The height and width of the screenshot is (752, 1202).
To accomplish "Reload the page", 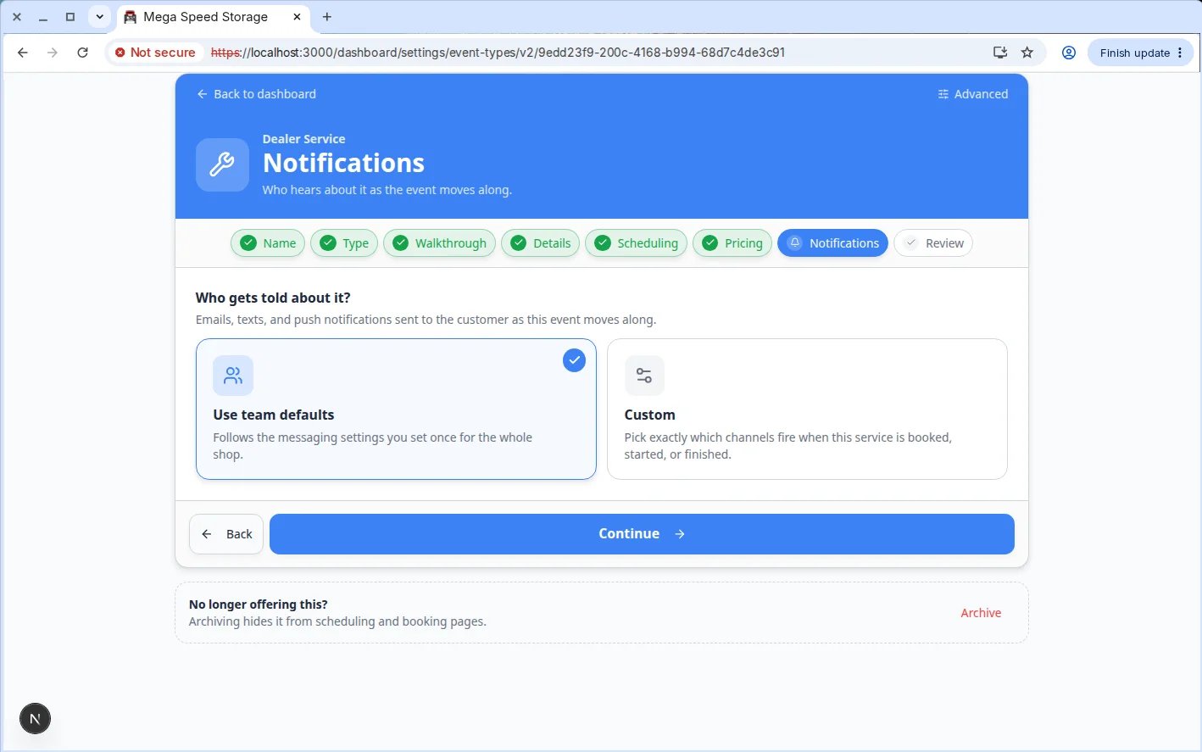I will [82, 53].
